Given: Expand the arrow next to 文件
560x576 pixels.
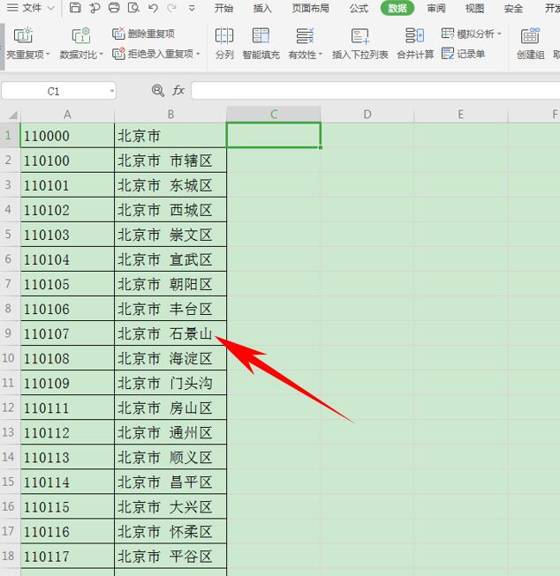Looking at the screenshot, I should coord(51,8).
